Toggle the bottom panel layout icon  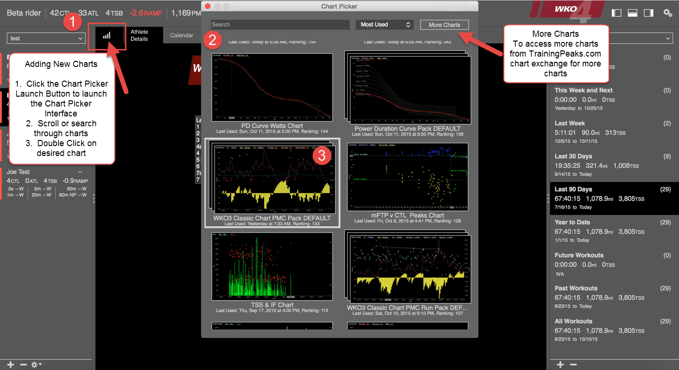pos(632,13)
